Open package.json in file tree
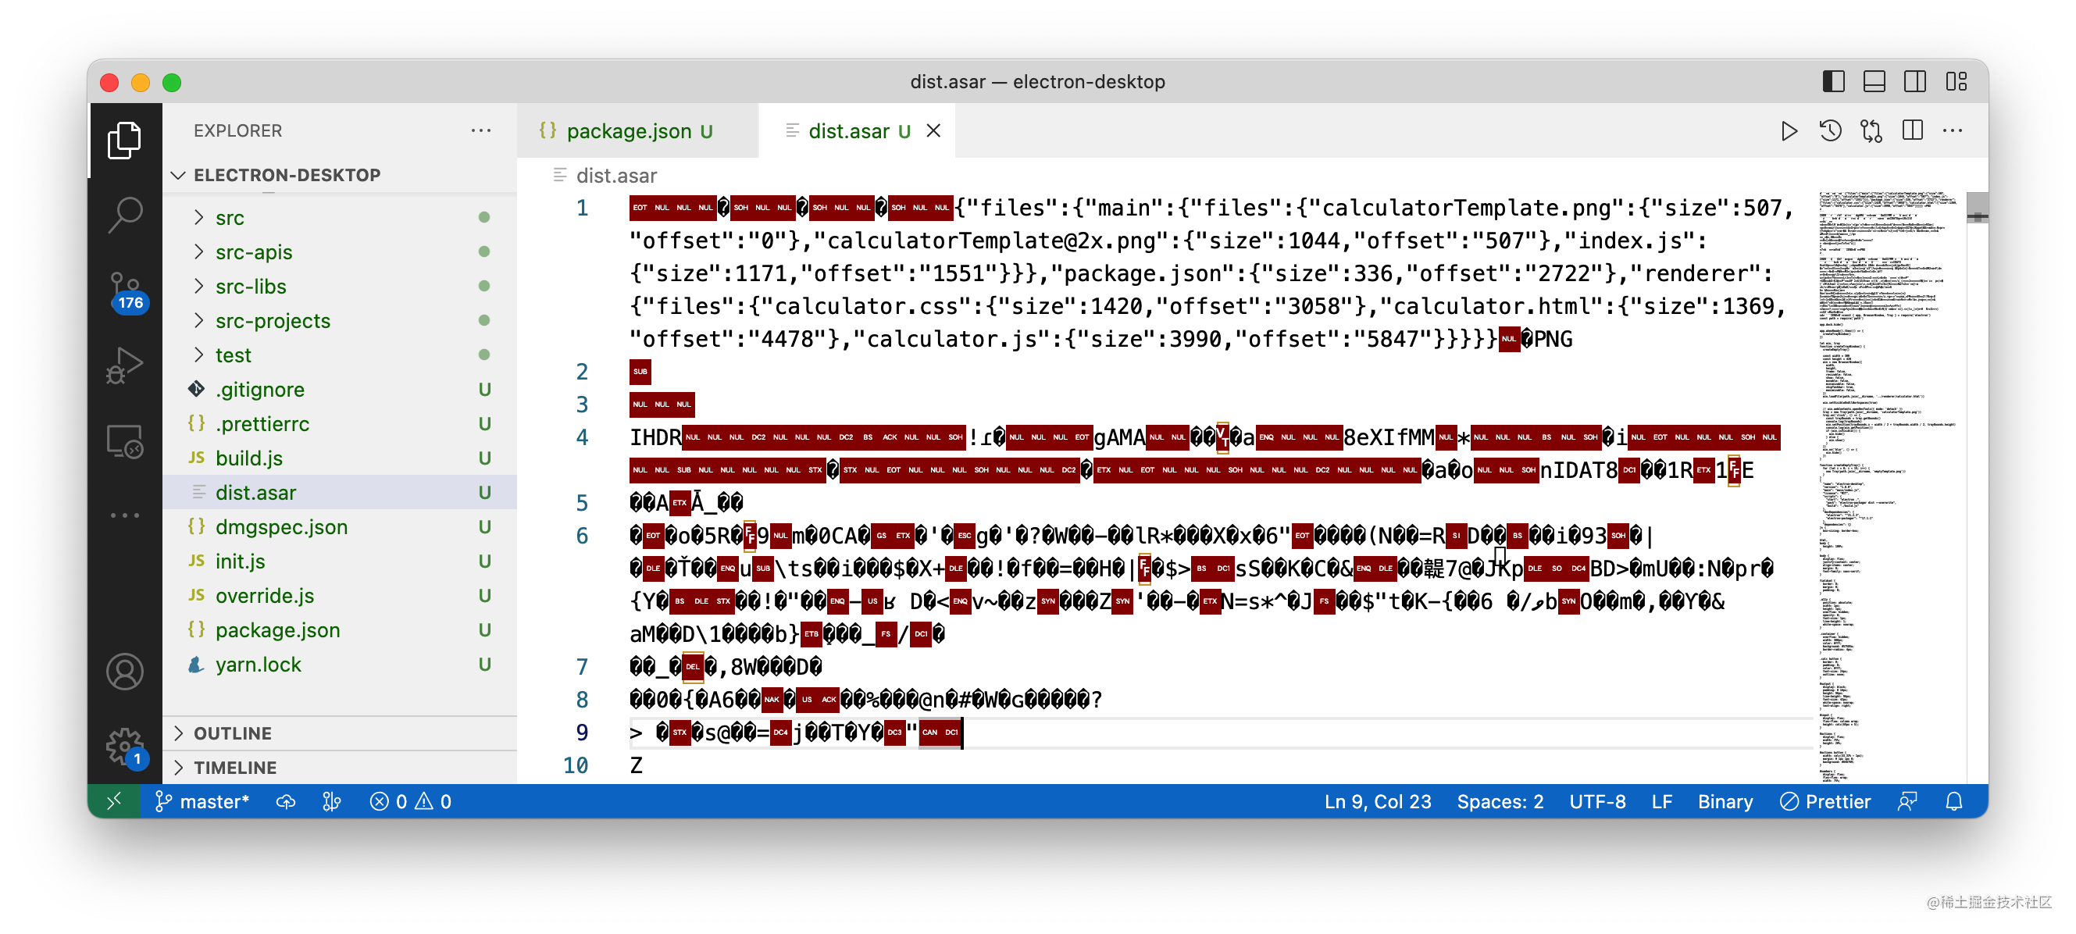This screenshot has height=934, width=2076. (339, 629)
